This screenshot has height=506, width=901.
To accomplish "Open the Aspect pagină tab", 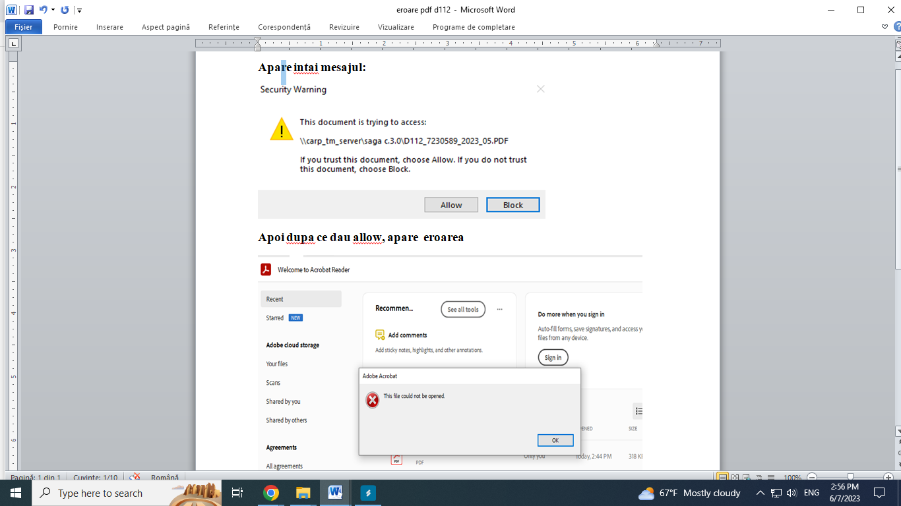I will [166, 27].
